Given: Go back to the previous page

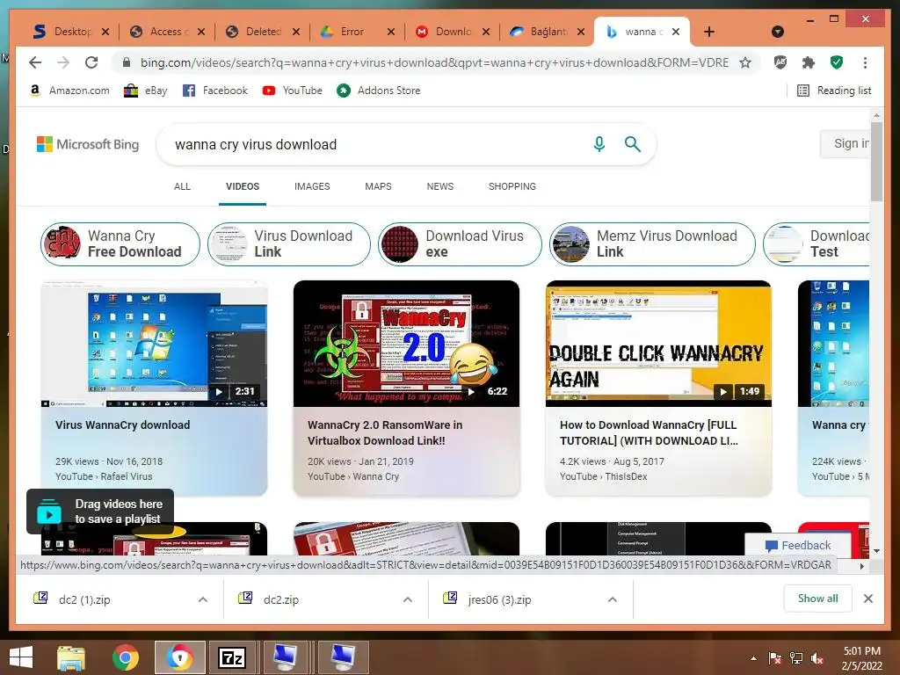Looking at the screenshot, I should (x=35, y=62).
